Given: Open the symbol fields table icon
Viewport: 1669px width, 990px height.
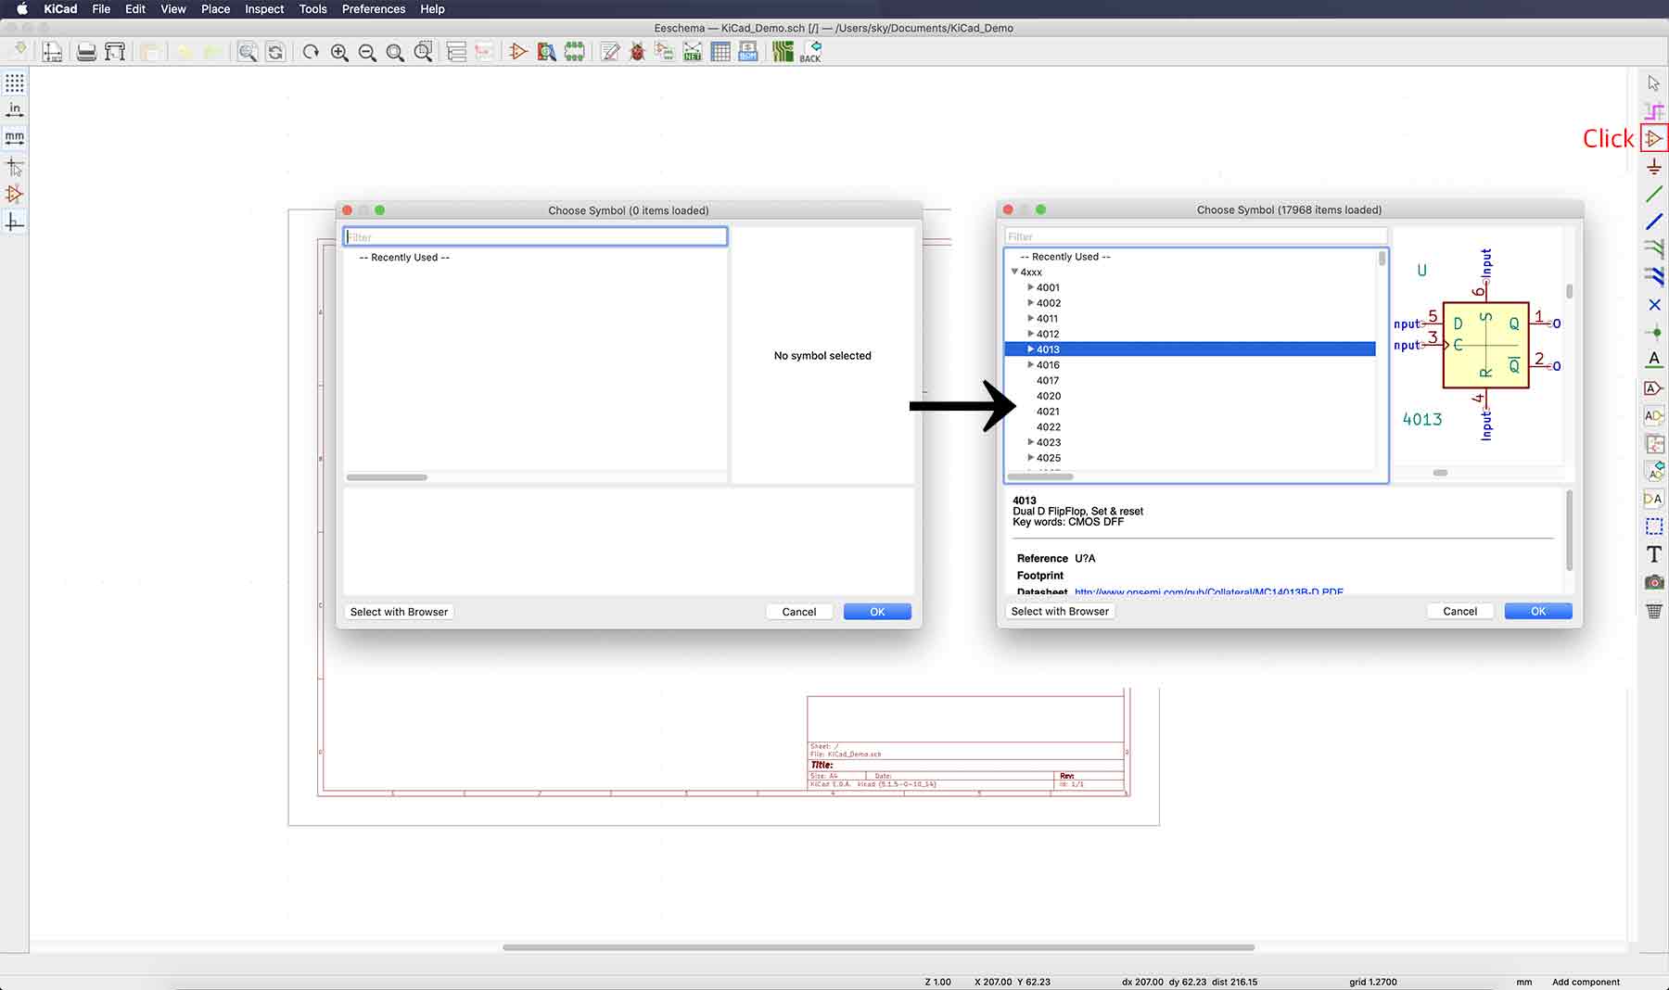Looking at the screenshot, I should 720,52.
